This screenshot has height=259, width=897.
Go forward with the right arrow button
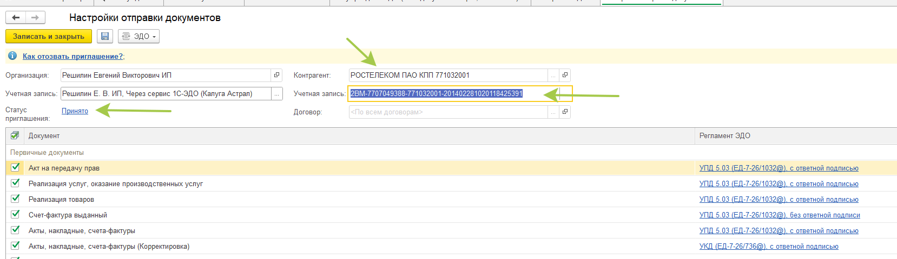tap(35, 18)
